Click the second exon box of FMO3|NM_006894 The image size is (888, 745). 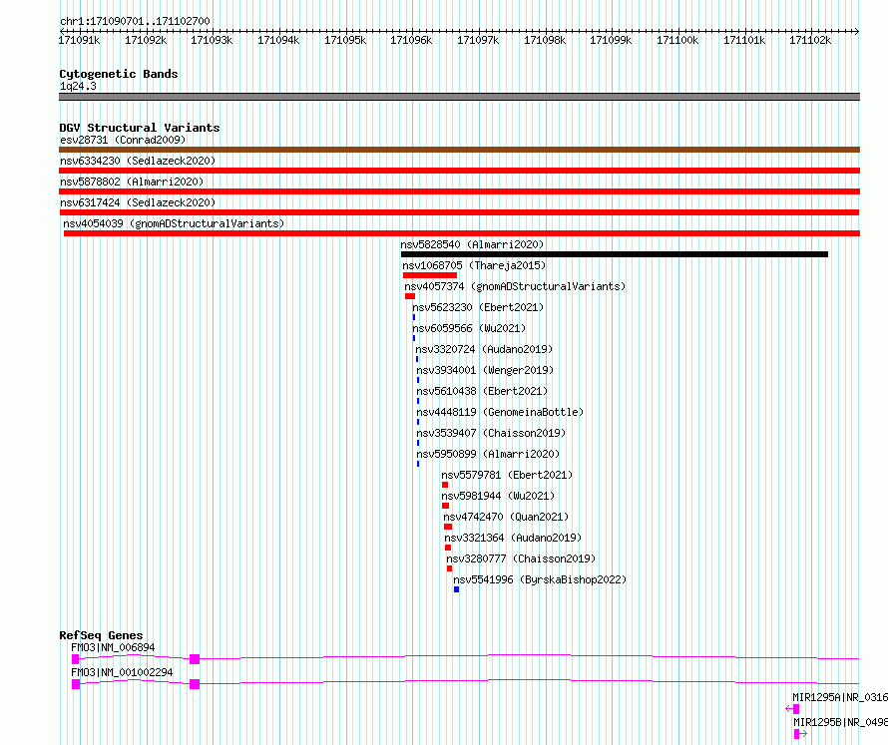coord(195,659)
